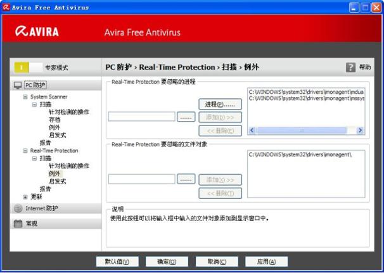384x273 pixels.
Task: Select the first imonagent process path entry
Action: point(306,92)
